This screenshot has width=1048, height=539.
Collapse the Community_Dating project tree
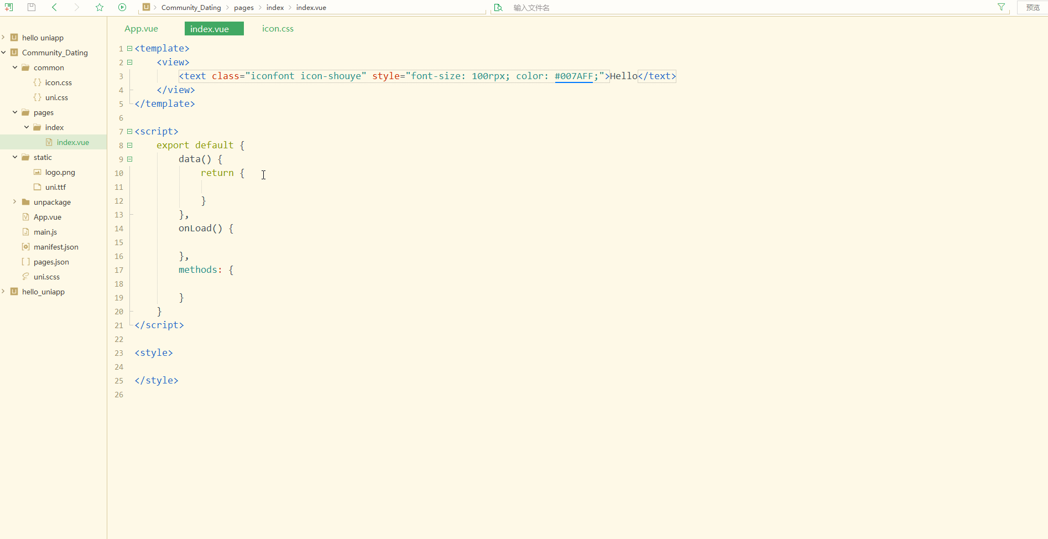point(4,53)
